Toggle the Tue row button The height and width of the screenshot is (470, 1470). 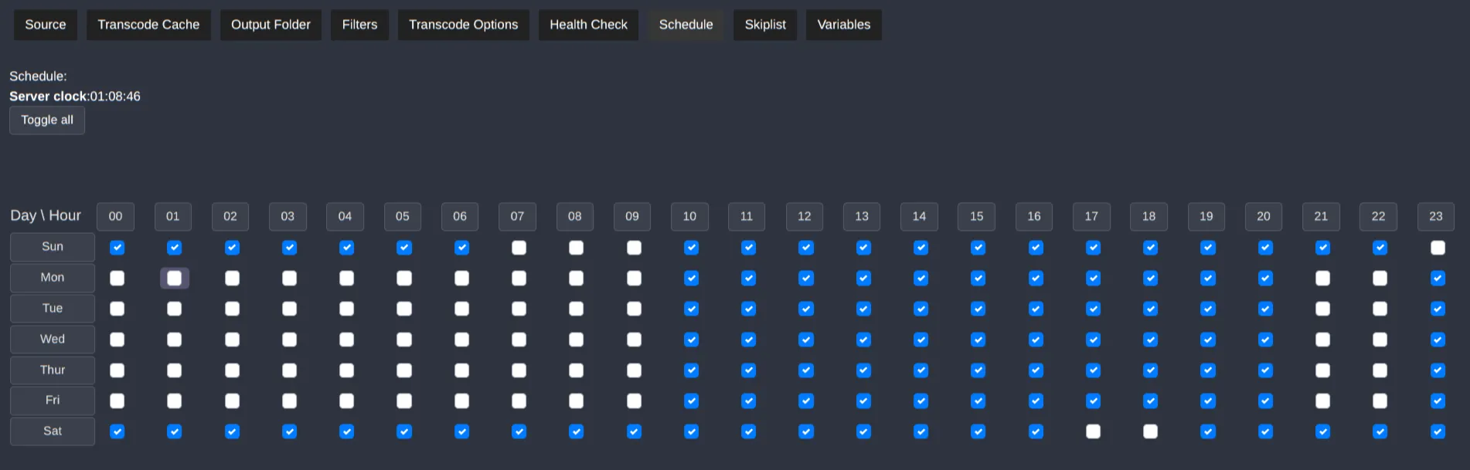[53, 309]
